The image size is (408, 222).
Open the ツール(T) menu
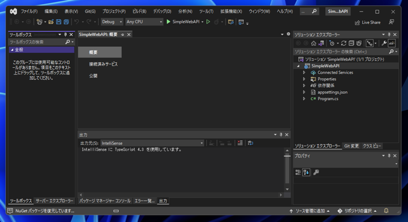pos(206,11)
